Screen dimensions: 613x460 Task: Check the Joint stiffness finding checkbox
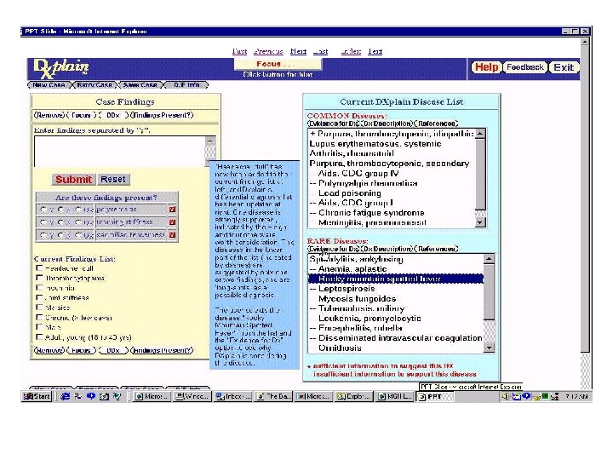pos(39,297)
